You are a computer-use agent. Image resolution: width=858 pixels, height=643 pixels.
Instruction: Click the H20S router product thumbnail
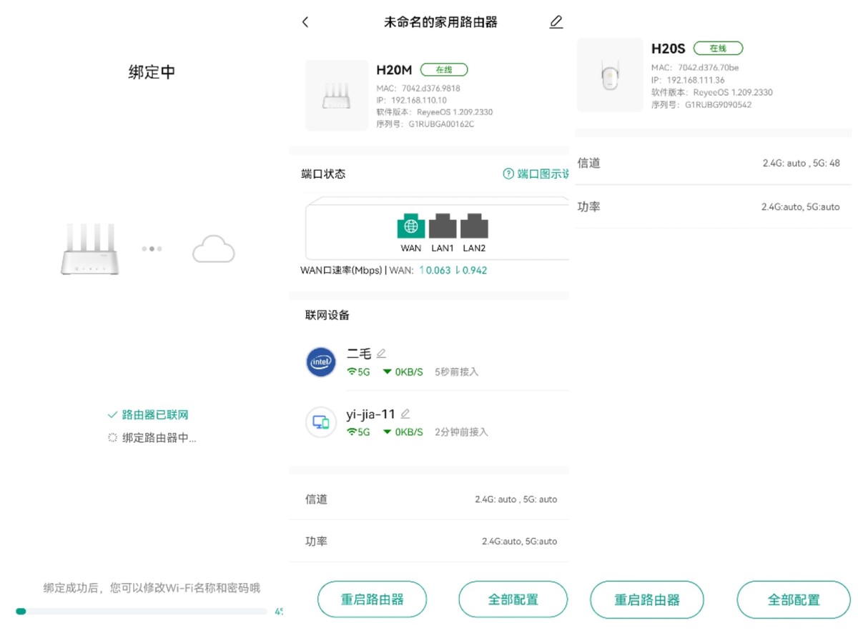coord(609,75)
